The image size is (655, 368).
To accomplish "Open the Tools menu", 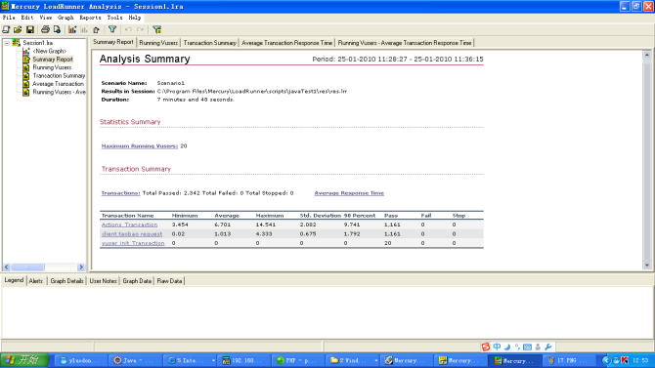I will (114, 18).
